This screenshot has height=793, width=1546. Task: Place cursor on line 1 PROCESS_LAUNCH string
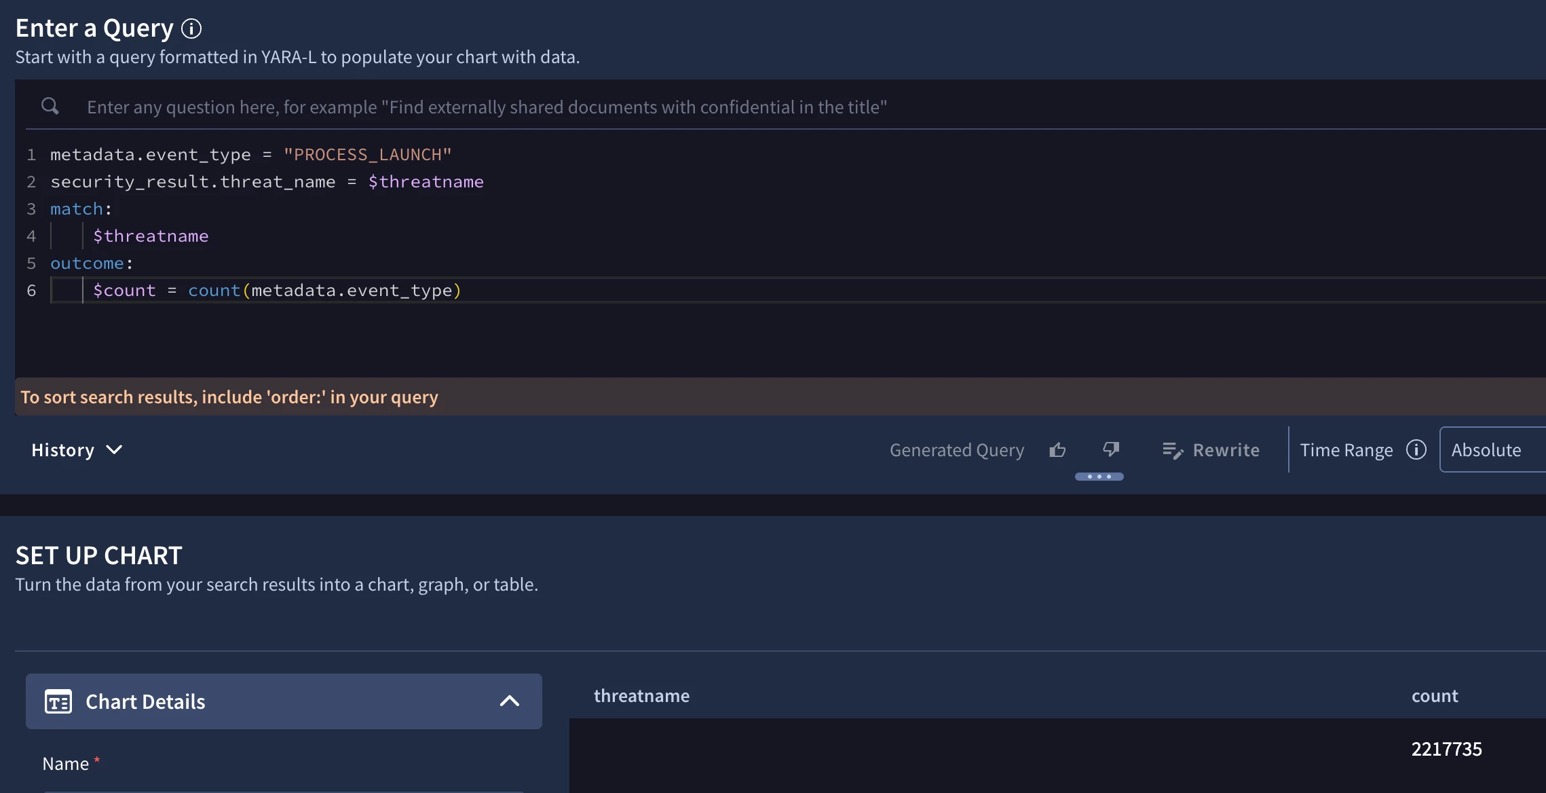[x=367, y=155]
